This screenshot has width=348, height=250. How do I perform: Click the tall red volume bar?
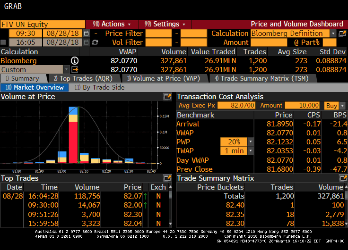pyautogui.click(x=73, y=142)
